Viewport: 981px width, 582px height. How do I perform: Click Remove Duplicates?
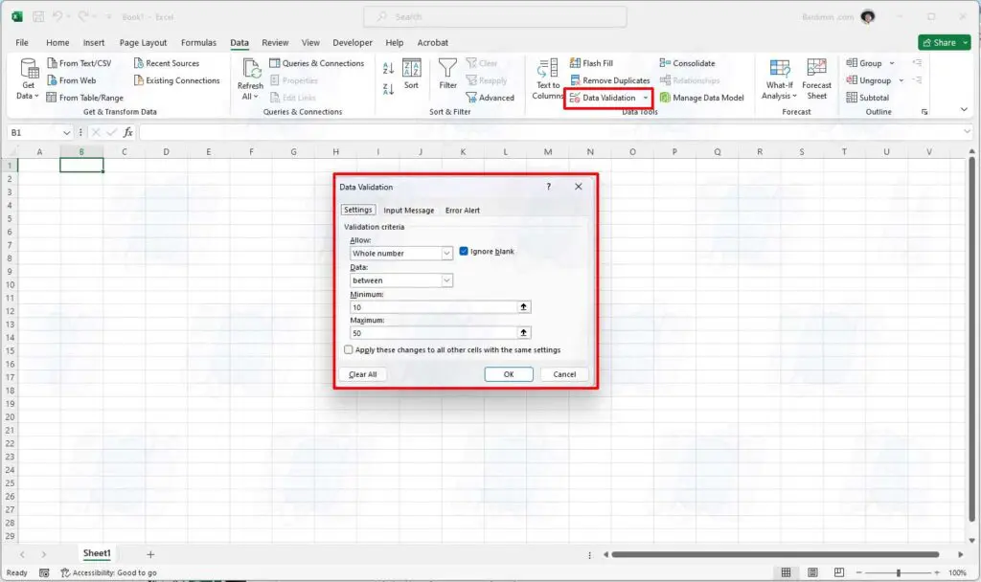click(x=610, y=80)
